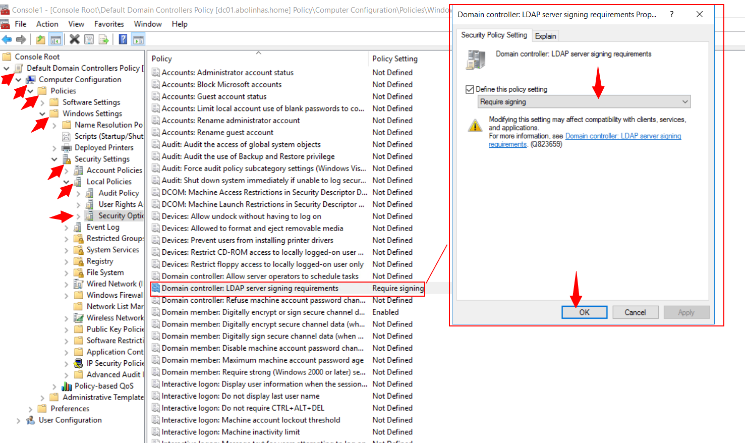The width and height of the screenshot is (745, 443).
Task: Click the Back navigation arrow in the toolbar
Action: tap(7, 39)
